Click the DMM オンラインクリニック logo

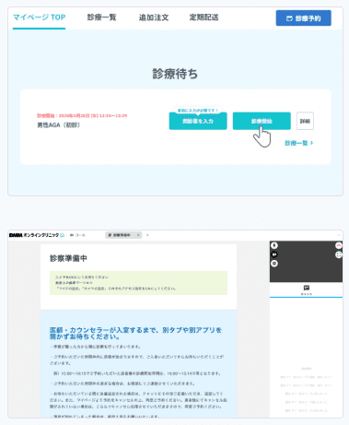tap(34, 235)
